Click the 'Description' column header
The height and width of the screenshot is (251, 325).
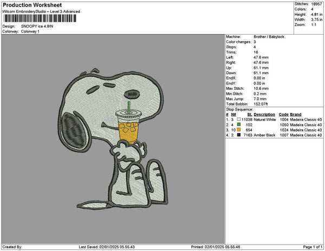[264, 115]
